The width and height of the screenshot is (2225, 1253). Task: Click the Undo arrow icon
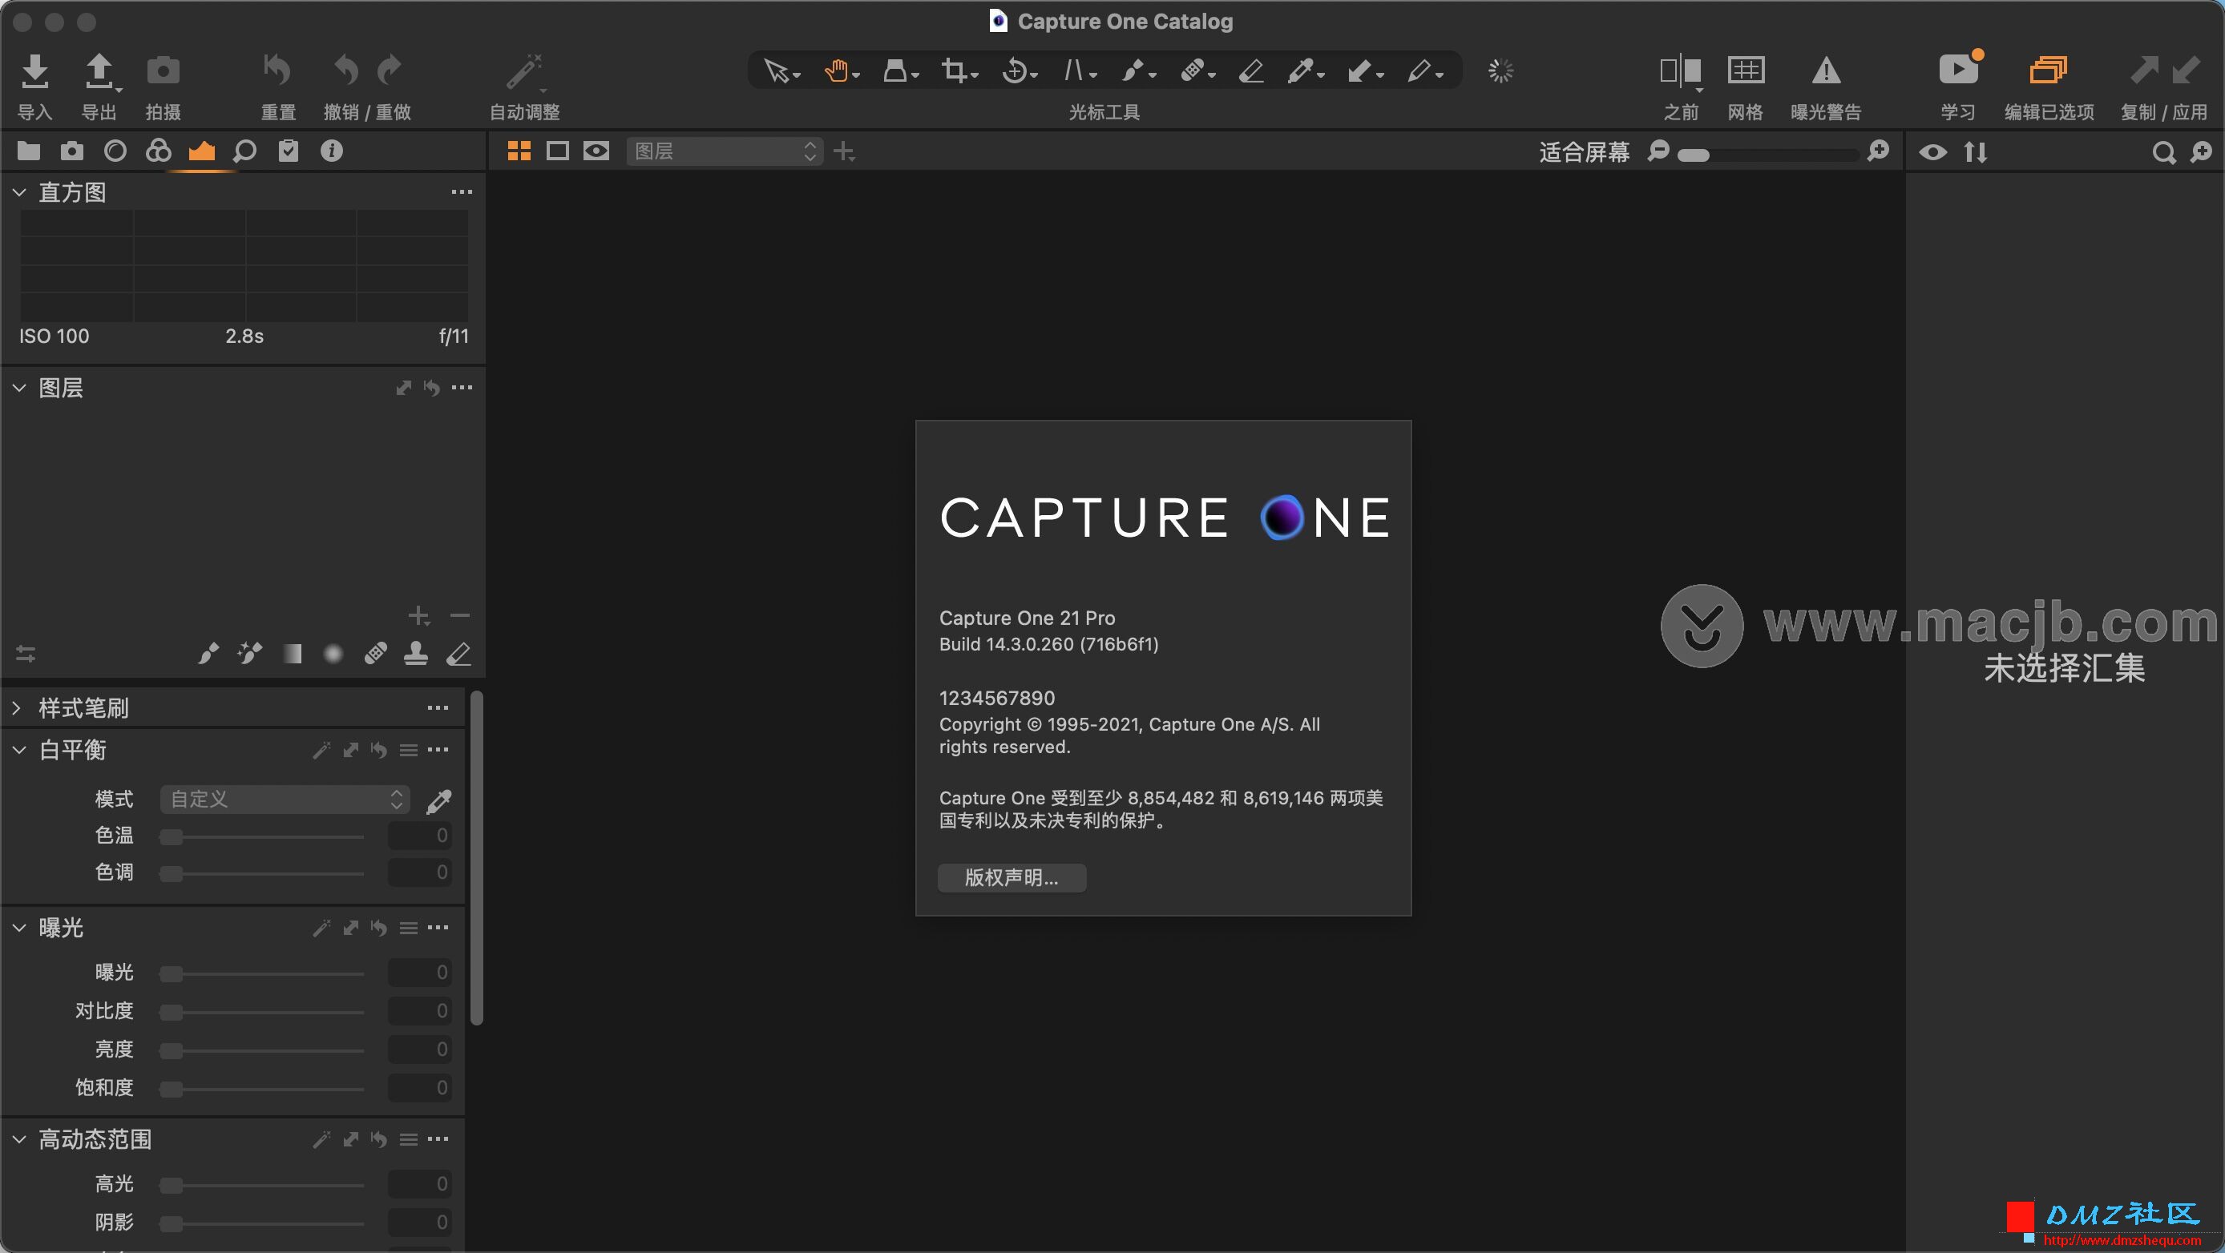(345, 70)
